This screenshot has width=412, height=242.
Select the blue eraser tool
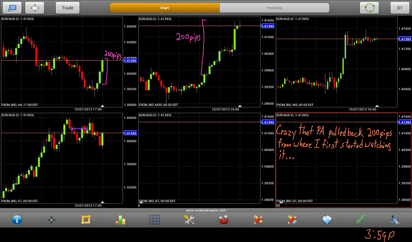(327, 220)
